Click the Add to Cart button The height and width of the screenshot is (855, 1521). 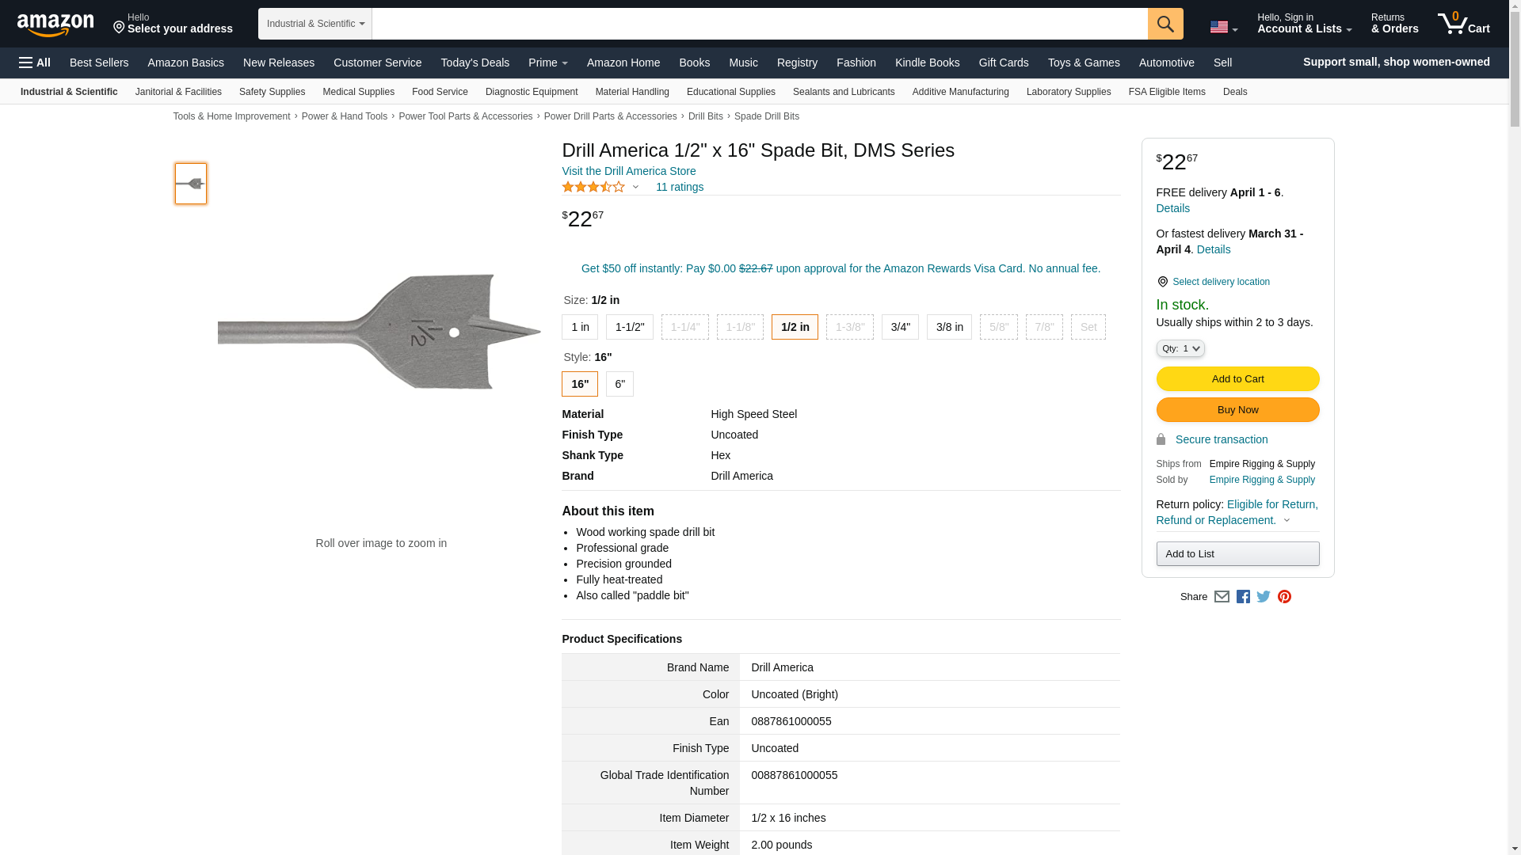[x=1237, y=379]
